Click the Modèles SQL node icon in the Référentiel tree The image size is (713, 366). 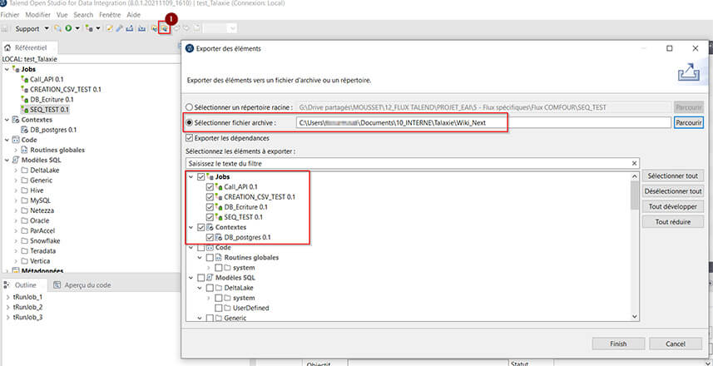[17, 160]
